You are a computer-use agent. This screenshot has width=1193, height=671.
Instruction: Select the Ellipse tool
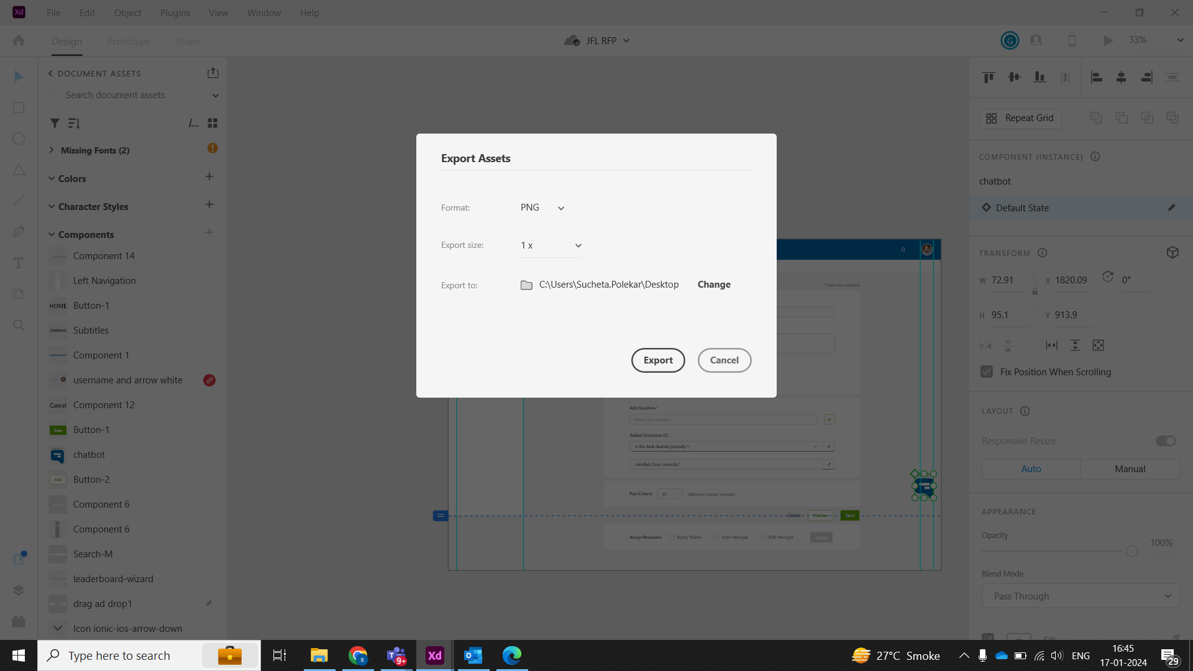pos(19,139)
